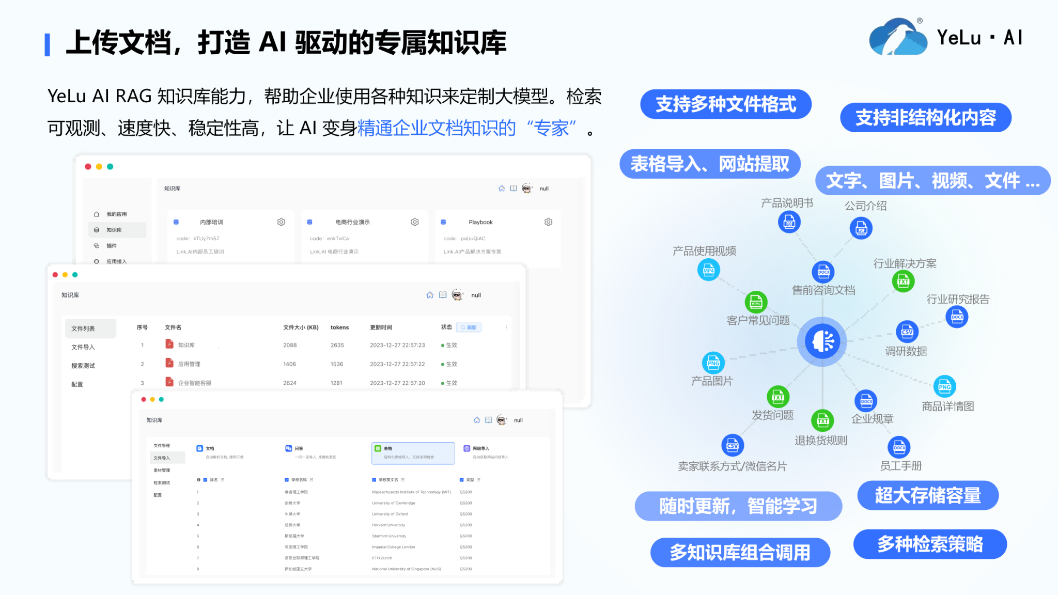Viewport: 1058px width, 595px height.
Task: Open settings gear on 内部培训 card
Action: click(x=281, y=222)
